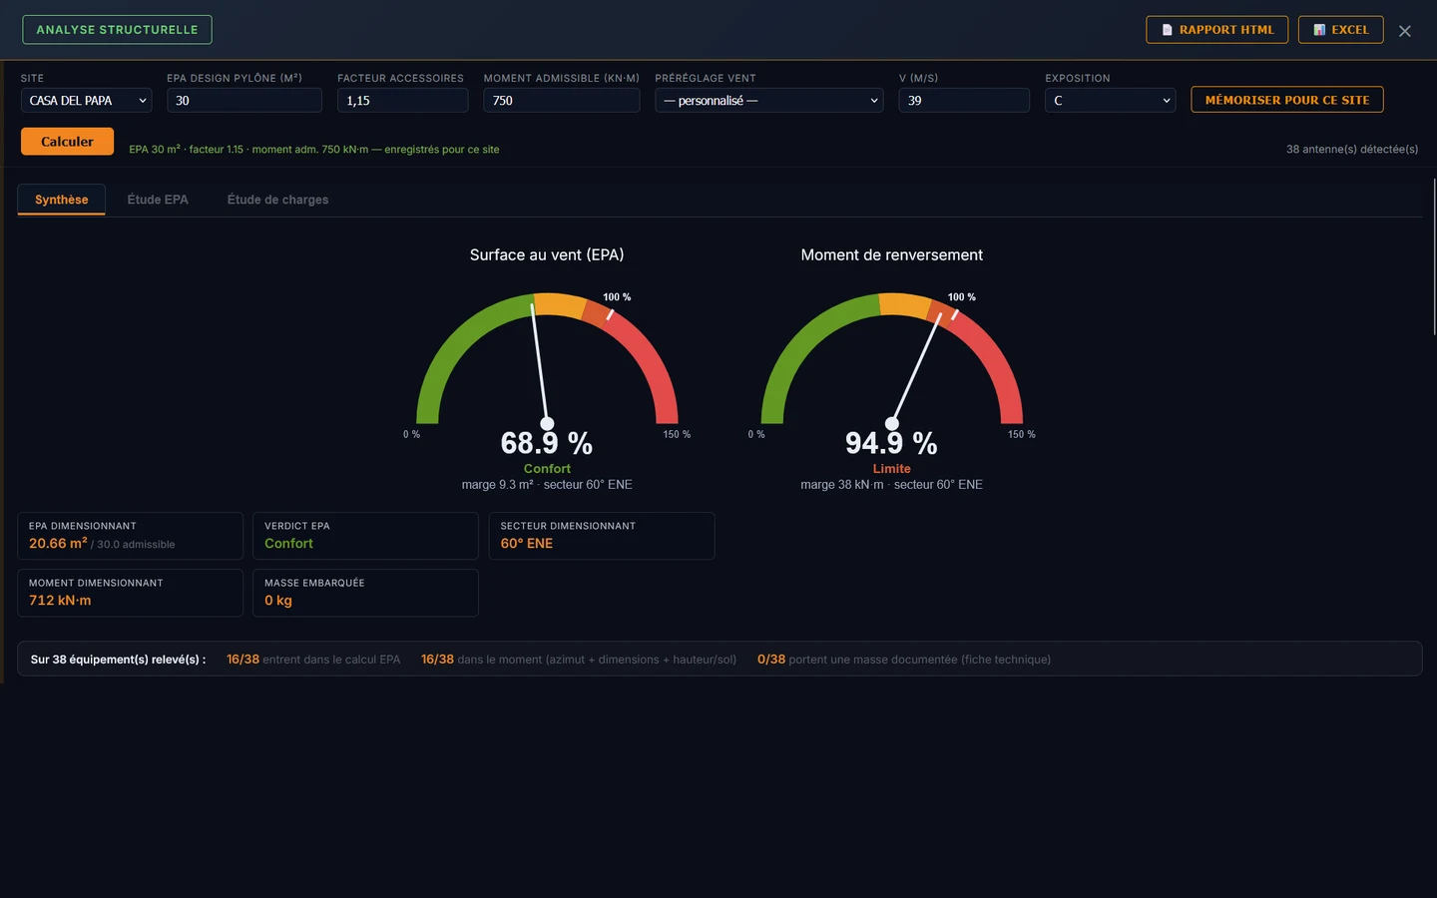Click the vertical scrollbar on the right
This screenshot has height=898, width=1437.
coord(1434,256)
